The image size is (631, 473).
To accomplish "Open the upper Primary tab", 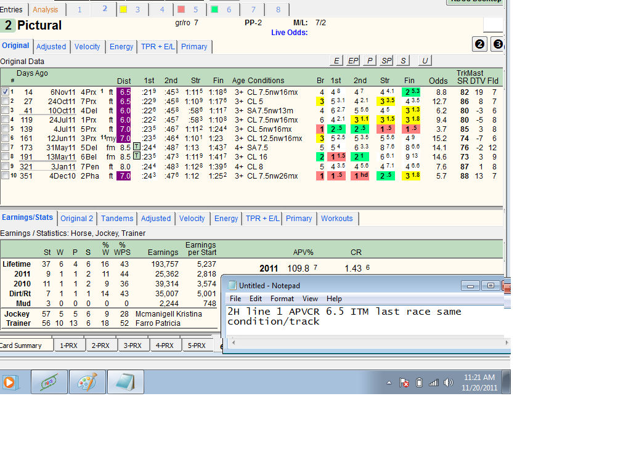I will point(194,47).
